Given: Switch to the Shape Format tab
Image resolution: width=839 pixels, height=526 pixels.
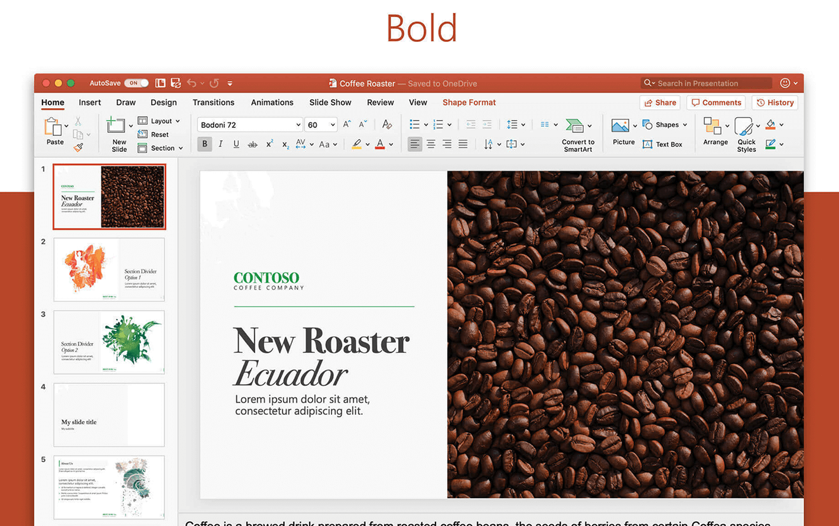Looking at the screenshot, I should tap(469, 102).
